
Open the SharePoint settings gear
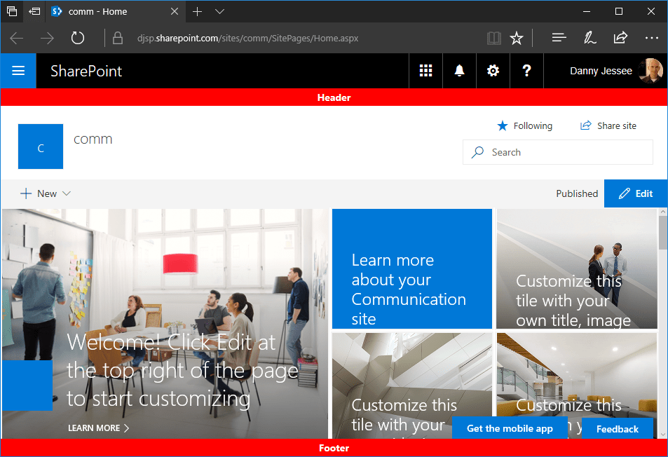click(x=493, y=71)
